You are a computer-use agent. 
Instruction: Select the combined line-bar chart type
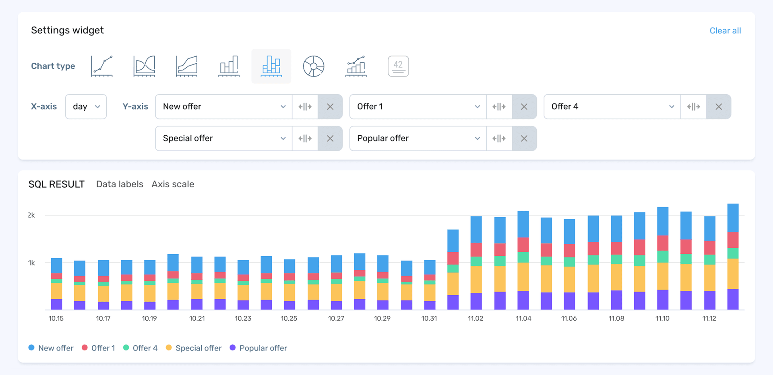(x=356, y=66)
